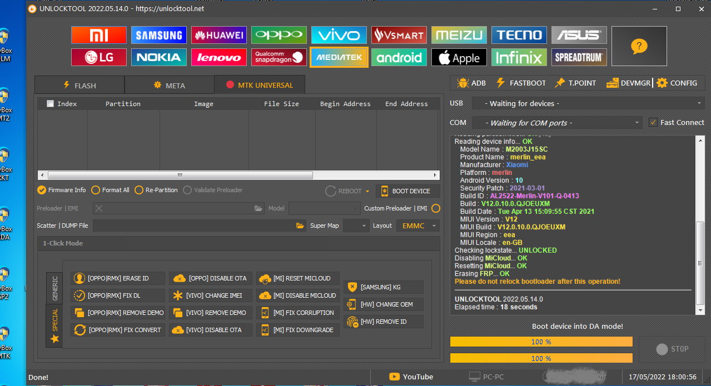Image resolution: width=711 pixels, height=386 pixels.
Task: Click [VIVO] CHANGE IMEI button
Action: [x=211, y=295]
